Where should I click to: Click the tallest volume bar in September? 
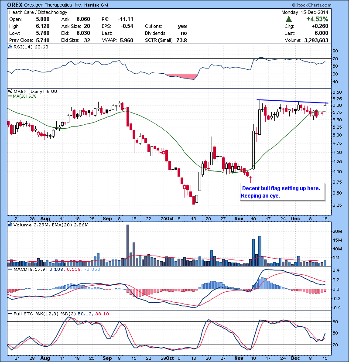[128, 246]
